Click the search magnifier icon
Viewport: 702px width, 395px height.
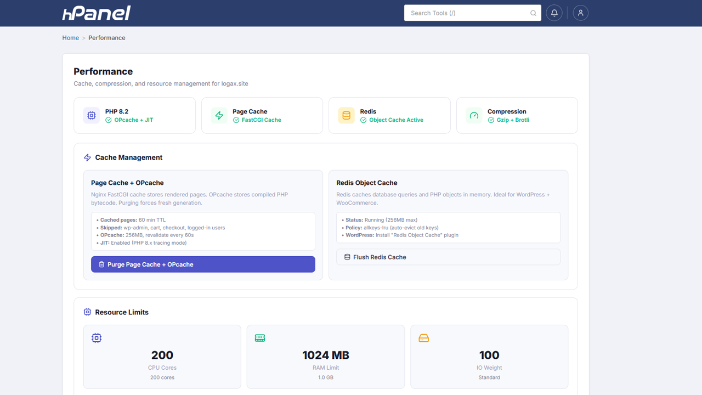(x=533, y=13)
